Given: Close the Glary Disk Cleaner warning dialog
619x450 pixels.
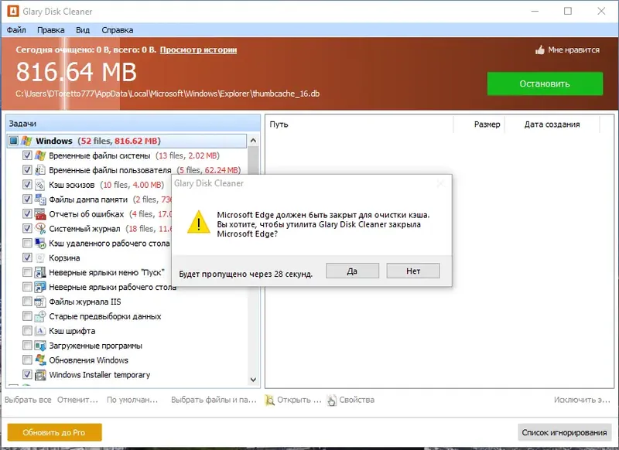Looking at the screenshot, I should click(440, 183).
